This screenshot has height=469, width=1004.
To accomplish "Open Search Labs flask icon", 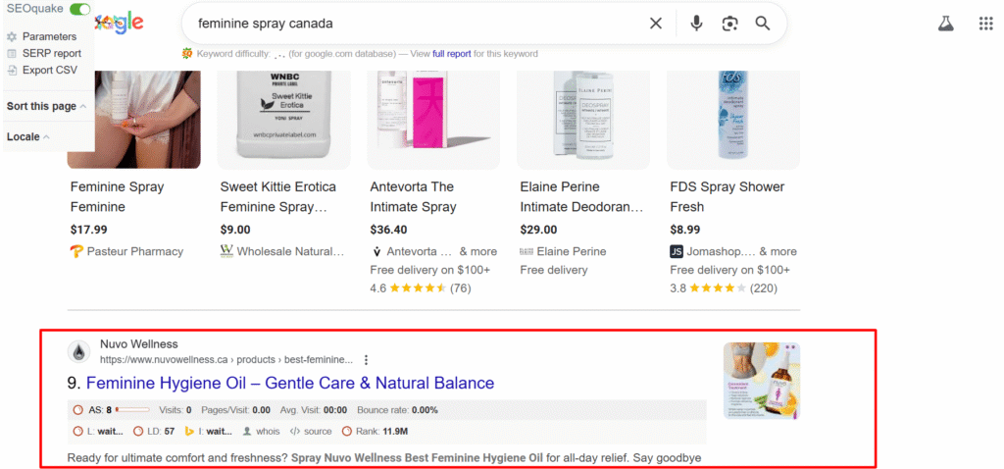I will (x=945, y=24).
